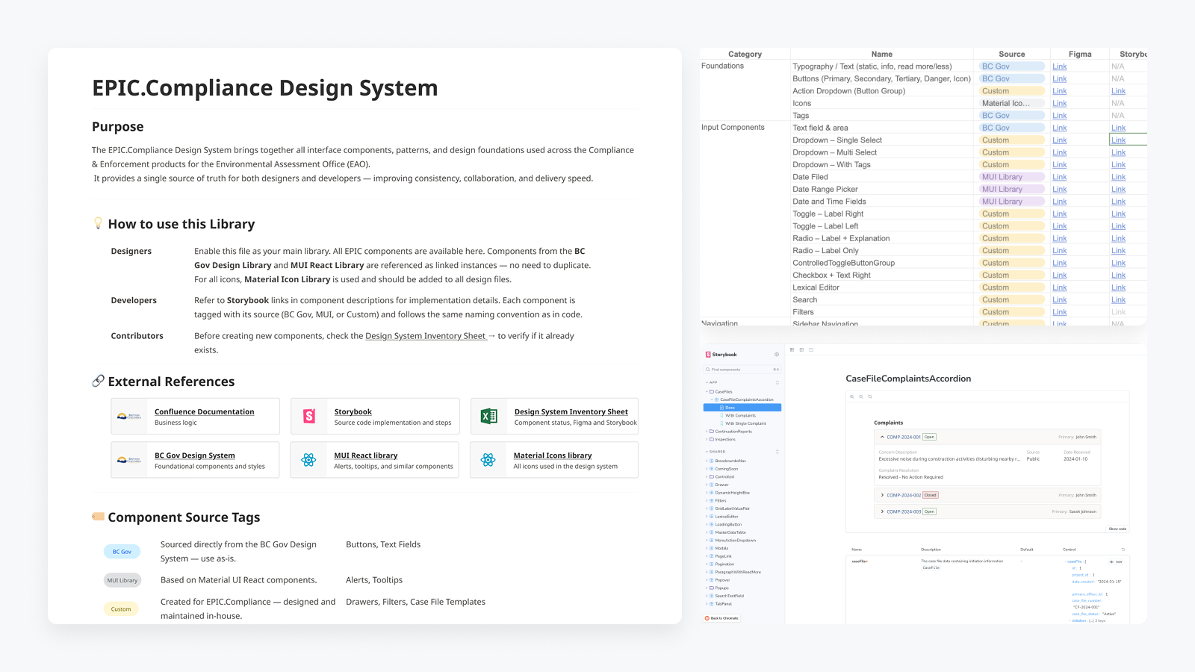Click the Excel icon for Inventory Sheet

click(x=489, y=417)
